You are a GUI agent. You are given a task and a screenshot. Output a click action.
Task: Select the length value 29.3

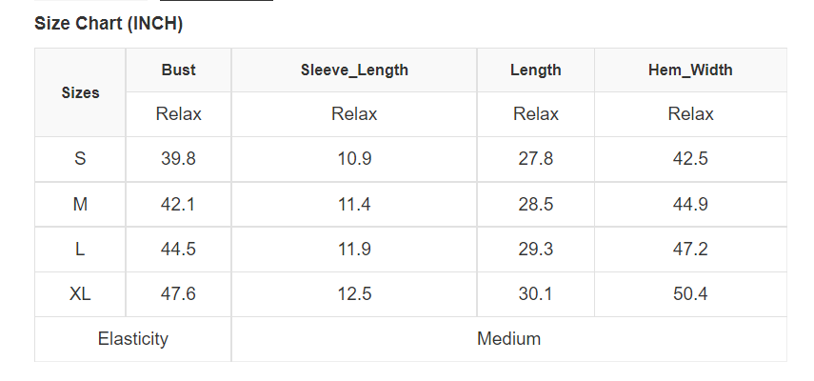coord(536,250)
